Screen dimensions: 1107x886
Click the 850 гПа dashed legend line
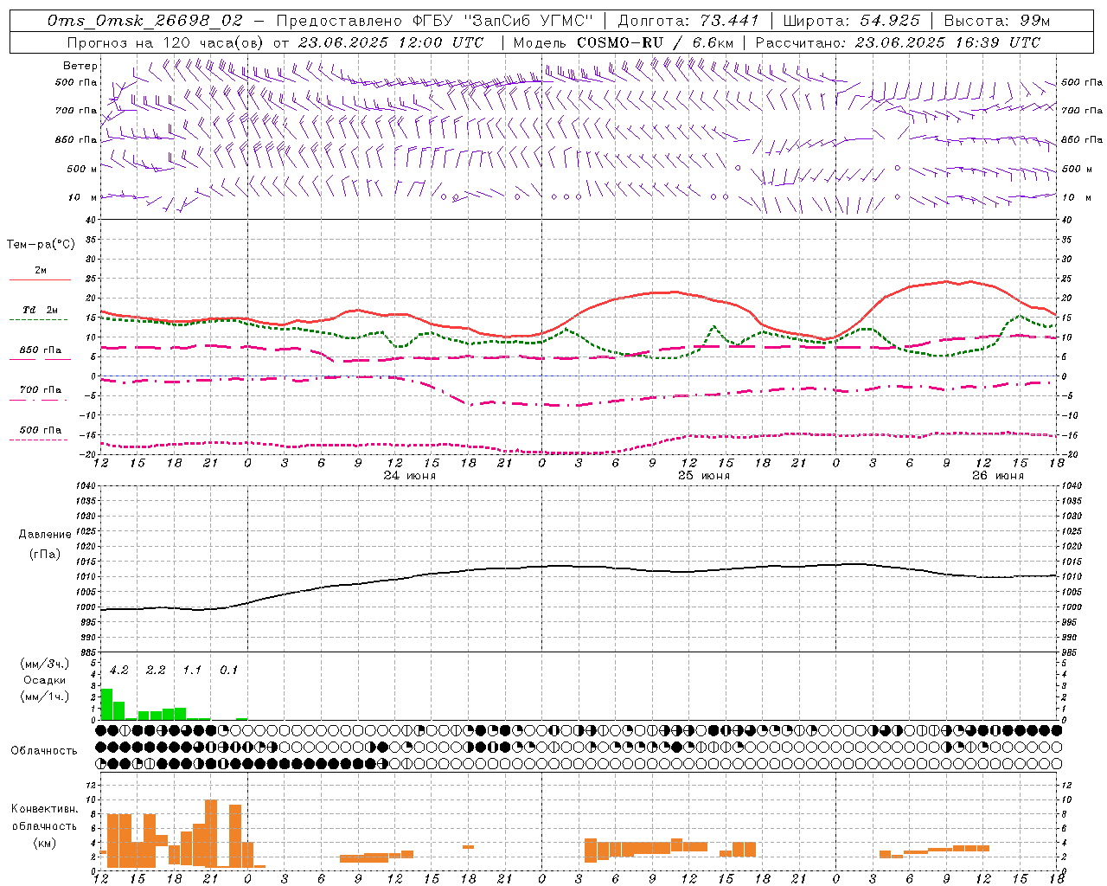[40, 359]
